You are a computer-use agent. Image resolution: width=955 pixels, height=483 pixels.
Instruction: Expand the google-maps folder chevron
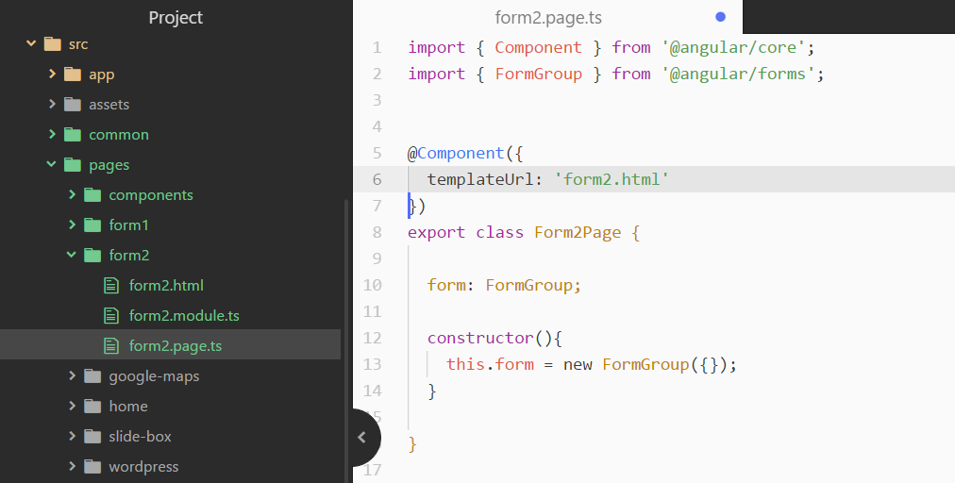[72, 375]
